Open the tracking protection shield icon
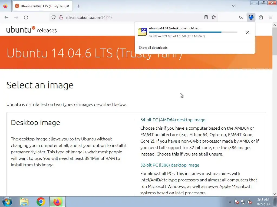The height and width of the screenshot is (207, 277). (54, 17)
